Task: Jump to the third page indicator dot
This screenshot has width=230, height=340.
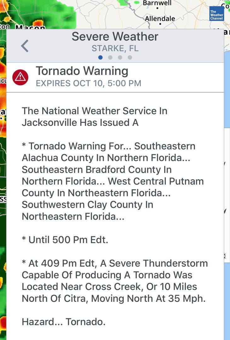Action: [120, 58]
